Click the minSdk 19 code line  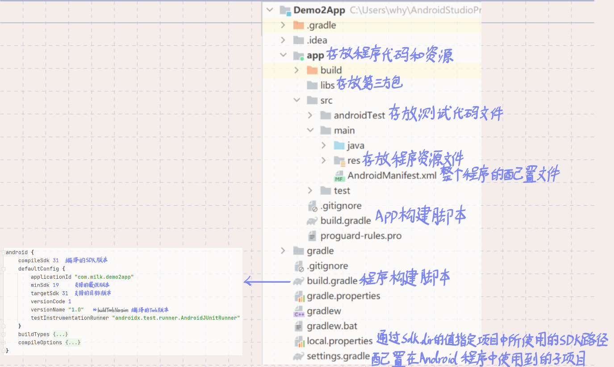(x=45, y=285)
